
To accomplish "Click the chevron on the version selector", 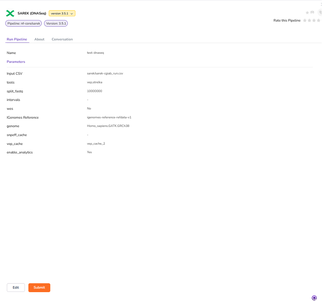I will coord(72,13).
